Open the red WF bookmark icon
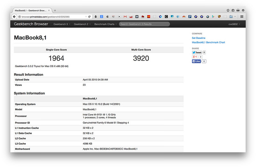 coord(148,17)
